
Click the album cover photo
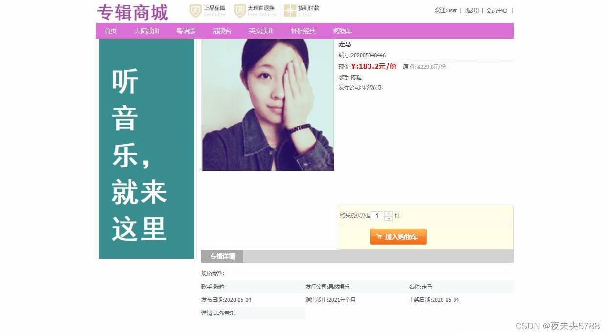tap(268, 105)
